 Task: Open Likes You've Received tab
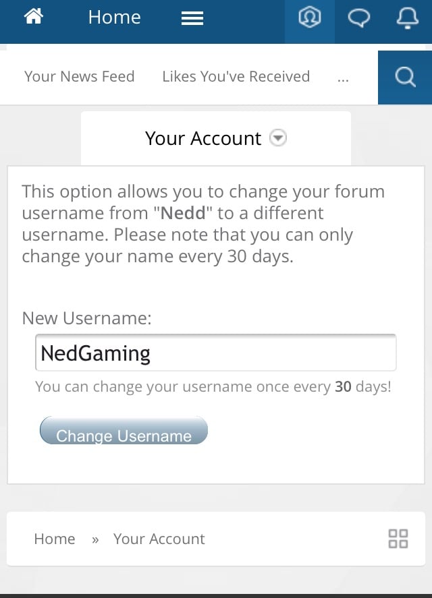point(236,76)
